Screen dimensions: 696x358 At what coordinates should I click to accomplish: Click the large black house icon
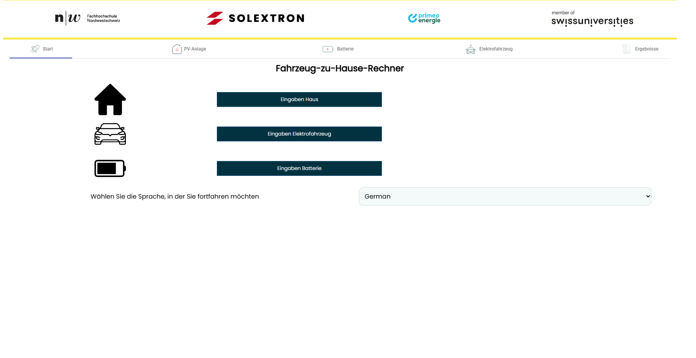[x=110, y=99]
